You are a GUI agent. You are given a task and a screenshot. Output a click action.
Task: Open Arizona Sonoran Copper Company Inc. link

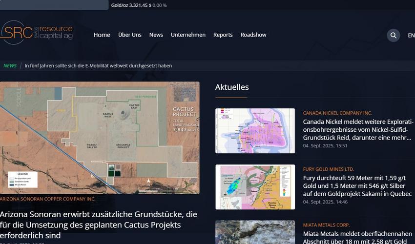tap(48, 199)
